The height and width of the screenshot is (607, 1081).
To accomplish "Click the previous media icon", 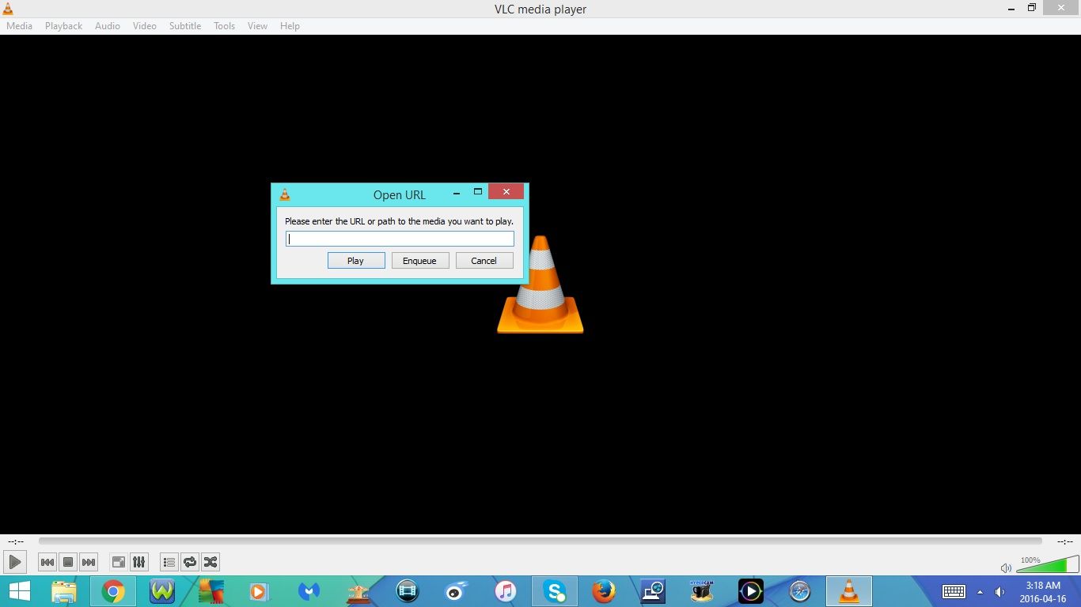I will pos(47,562).
